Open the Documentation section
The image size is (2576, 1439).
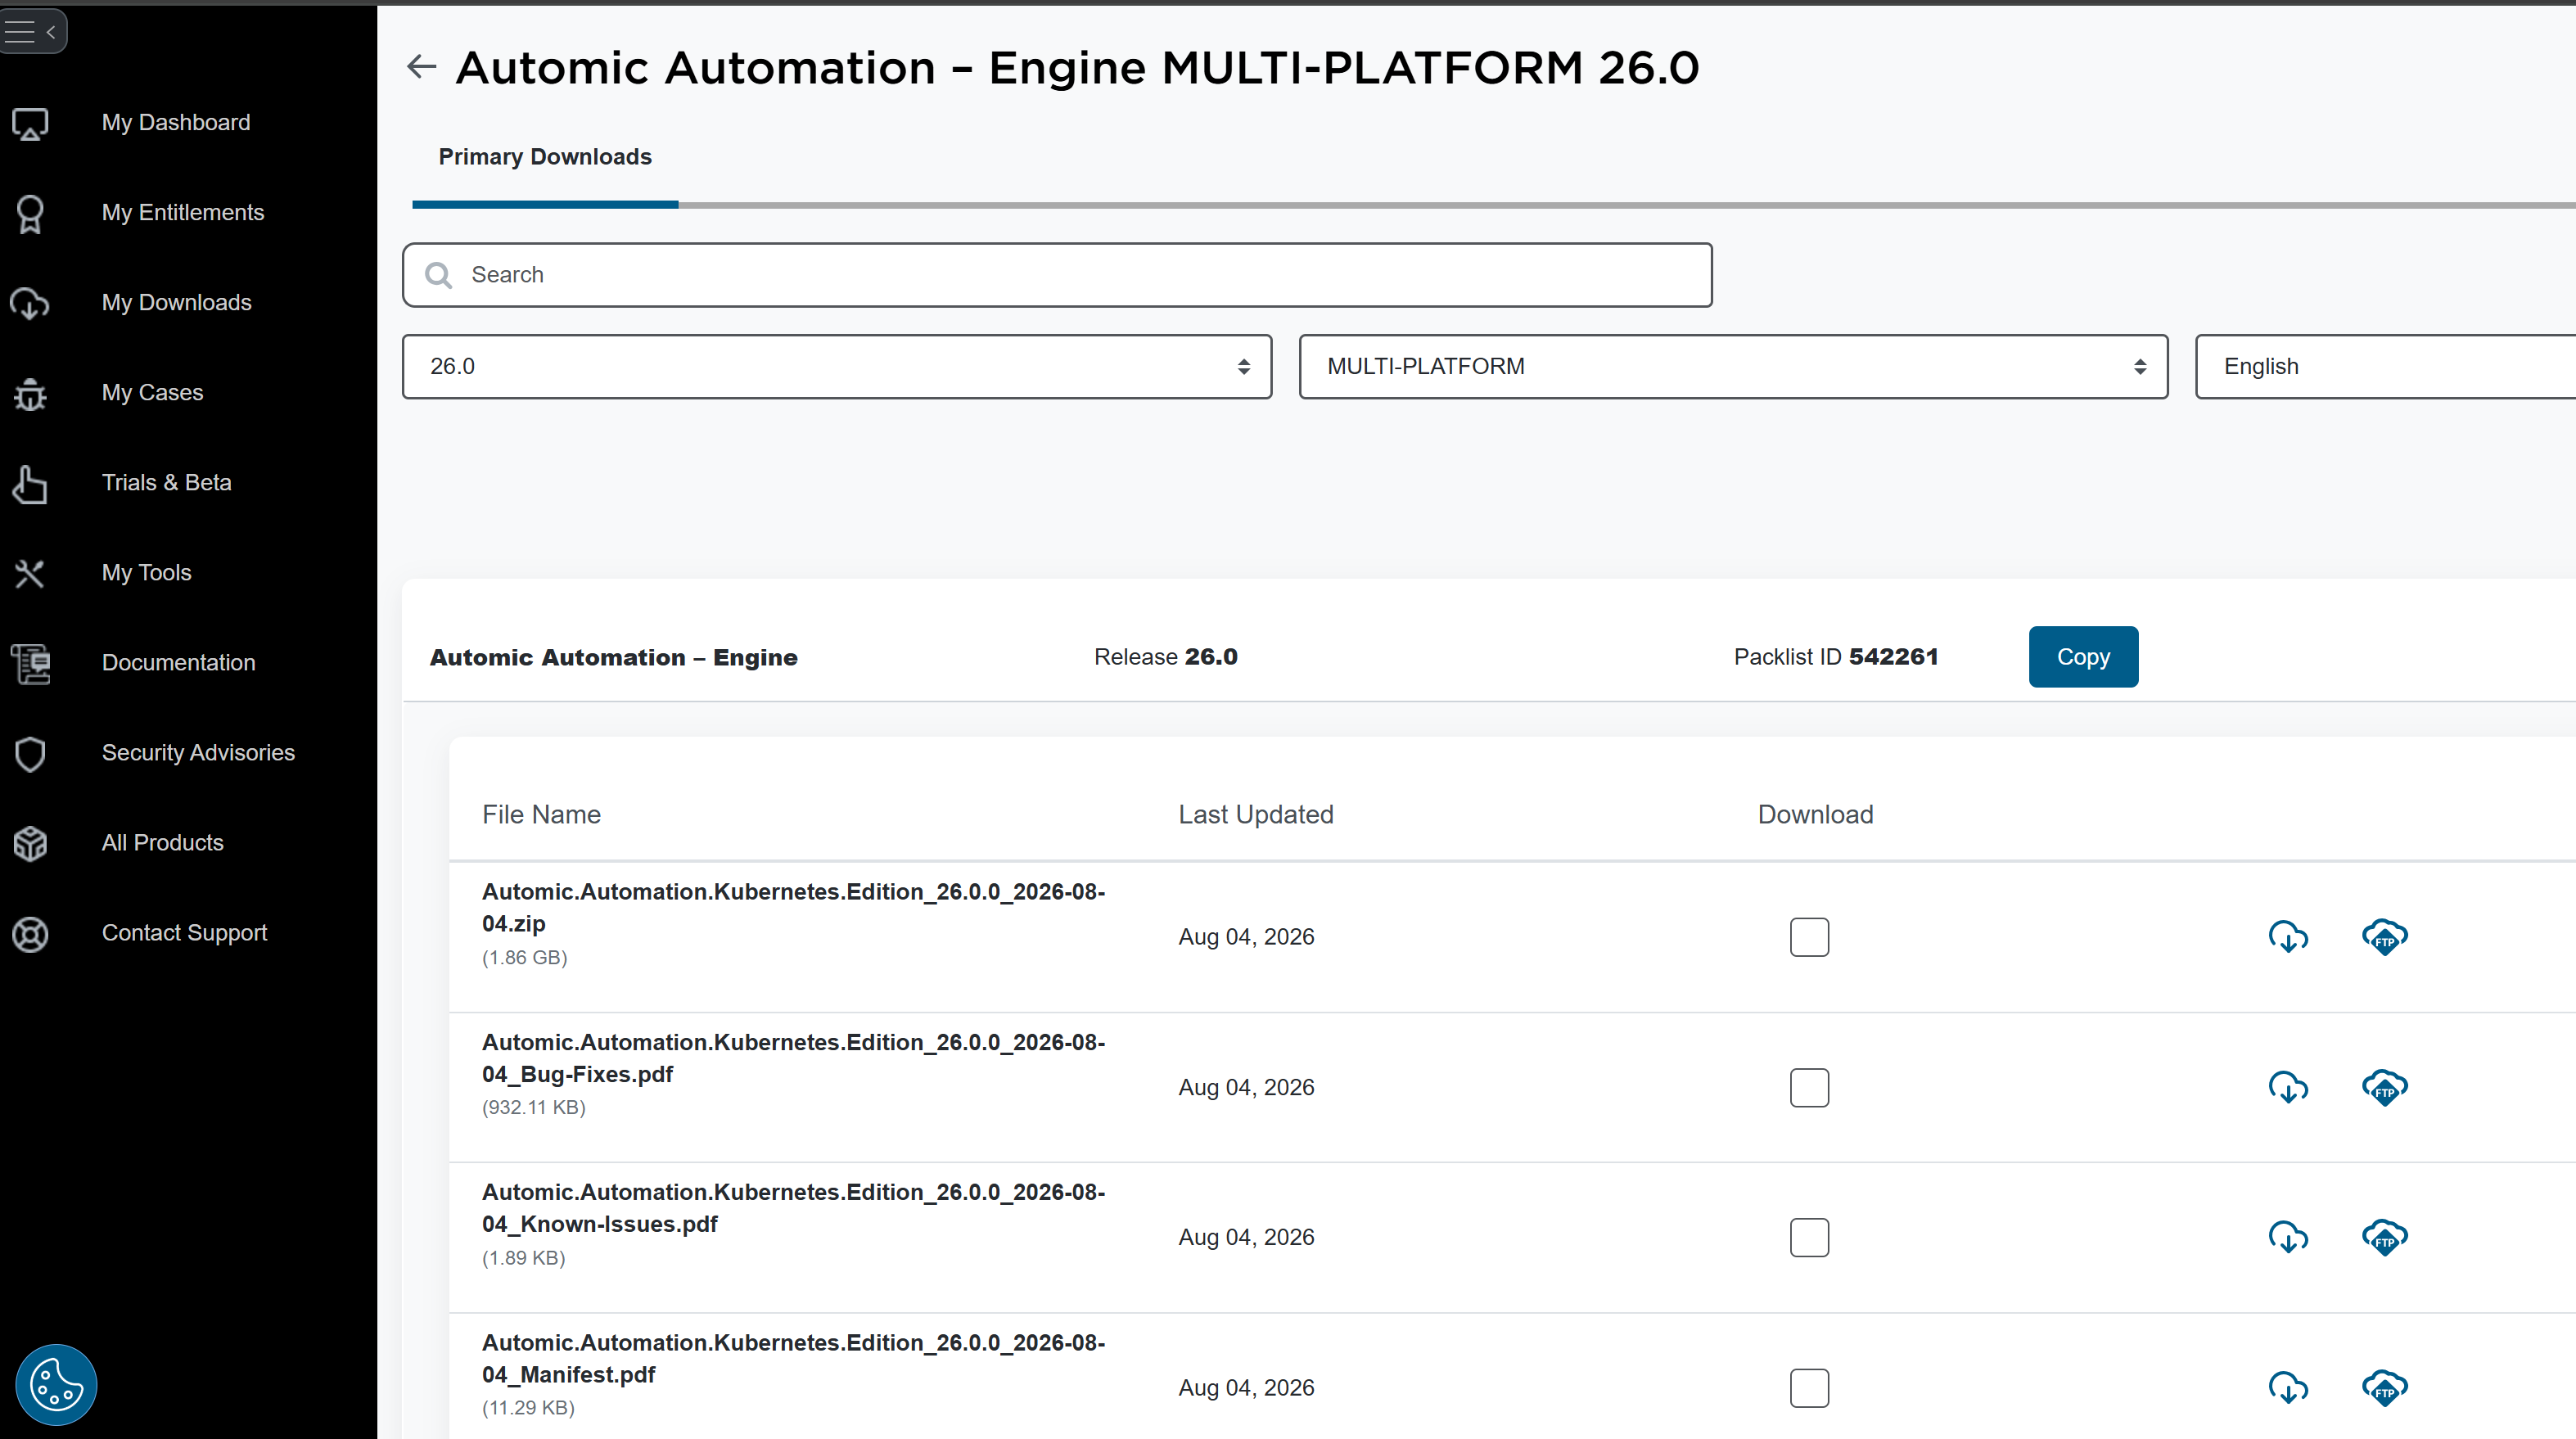179,663
